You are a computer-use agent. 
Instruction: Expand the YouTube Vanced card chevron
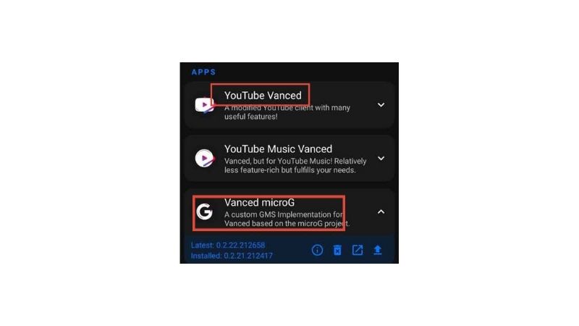click(381, 105)
